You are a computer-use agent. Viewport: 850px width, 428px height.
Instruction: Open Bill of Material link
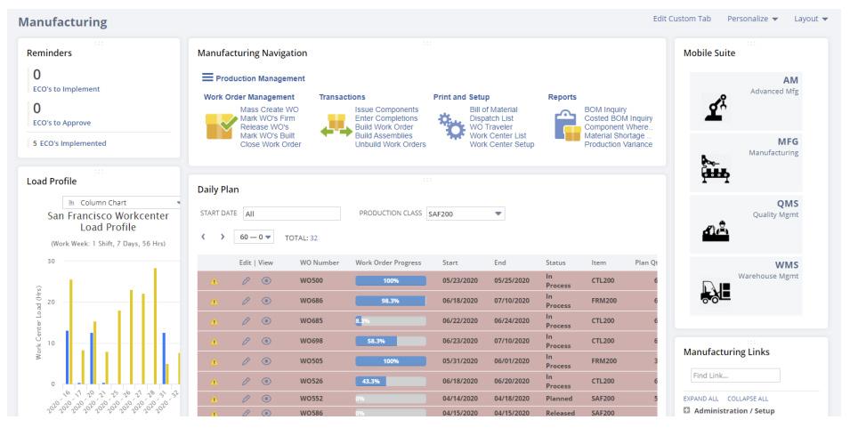[493, 109]
